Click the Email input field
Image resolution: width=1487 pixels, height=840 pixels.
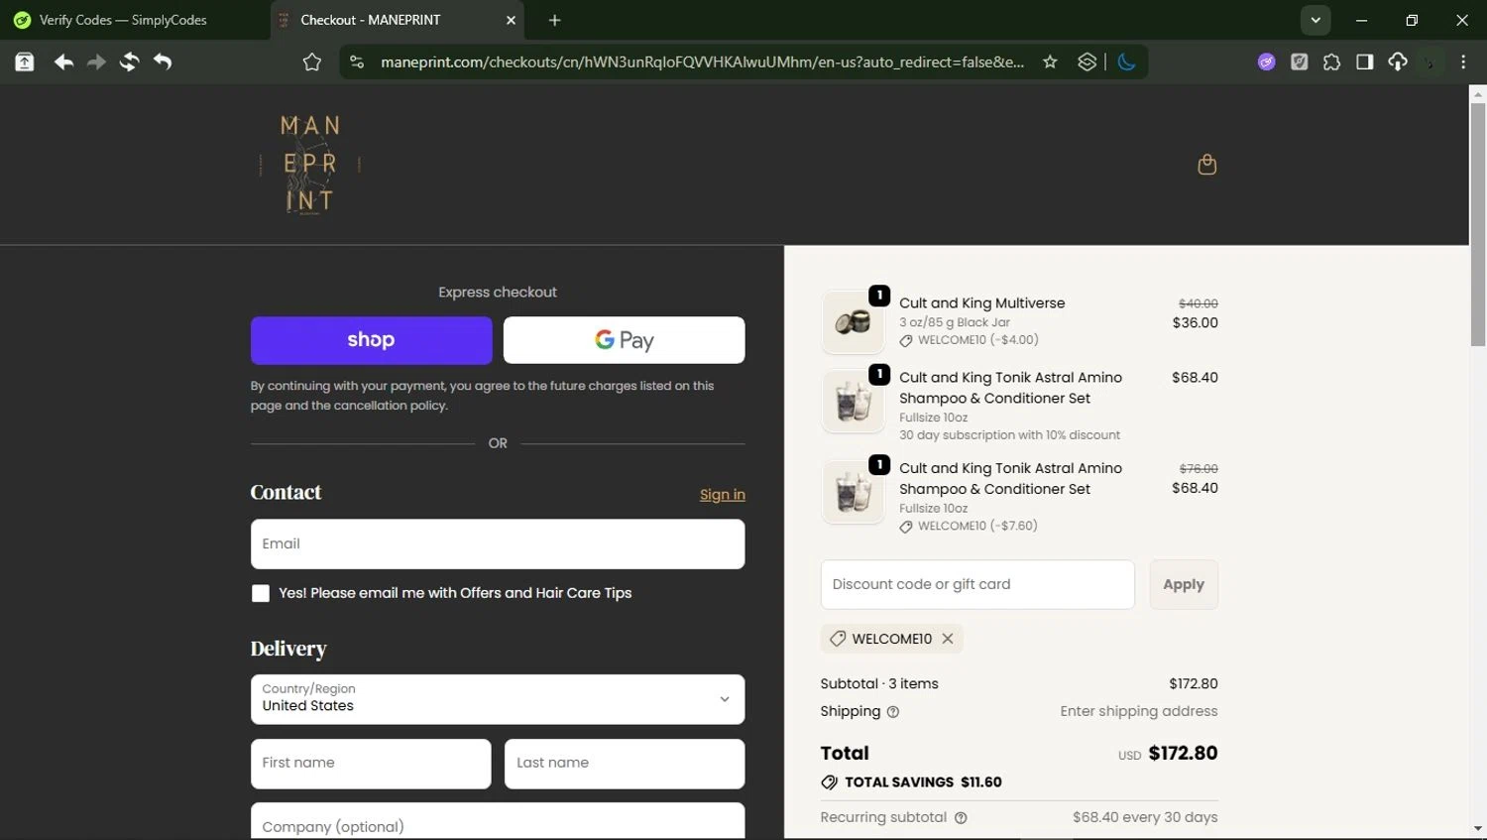click(498, 543)
